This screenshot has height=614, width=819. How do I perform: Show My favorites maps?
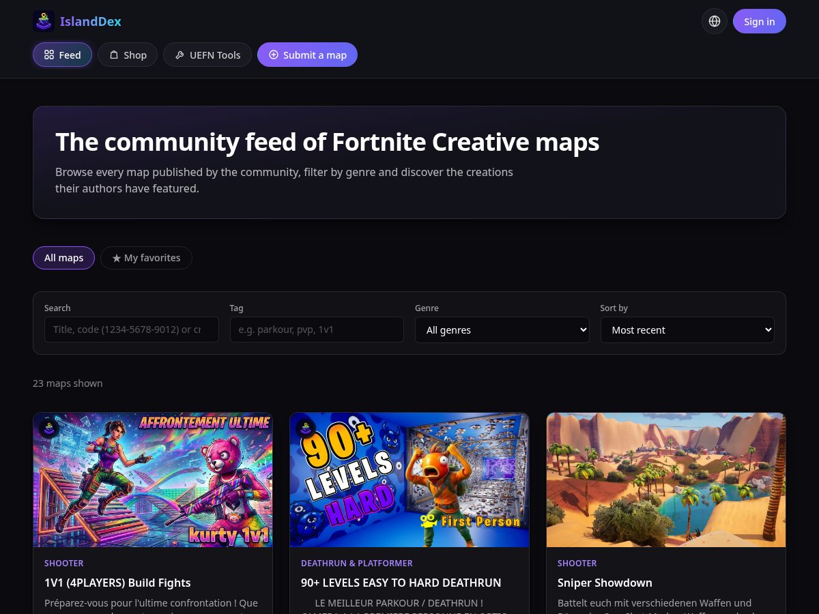[146, 258]
